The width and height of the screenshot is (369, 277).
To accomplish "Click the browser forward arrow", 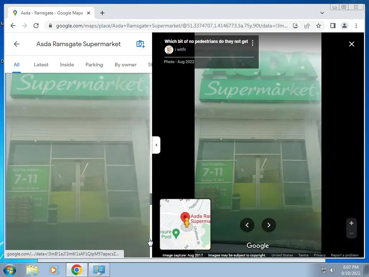I will pyautogui.click(x=25, y=26).
